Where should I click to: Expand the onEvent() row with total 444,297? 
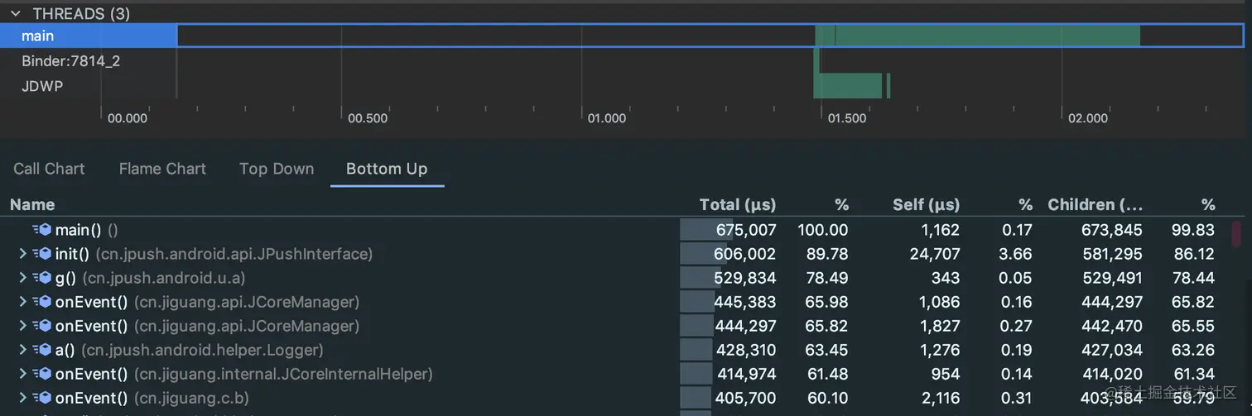pos(22,326)
